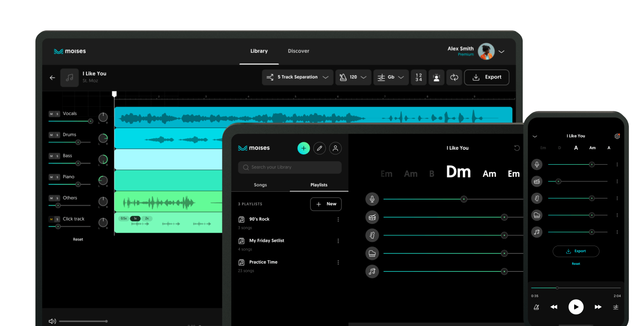
Task: Click the Drums pan knob on laptop
Action: click(103, 138)
